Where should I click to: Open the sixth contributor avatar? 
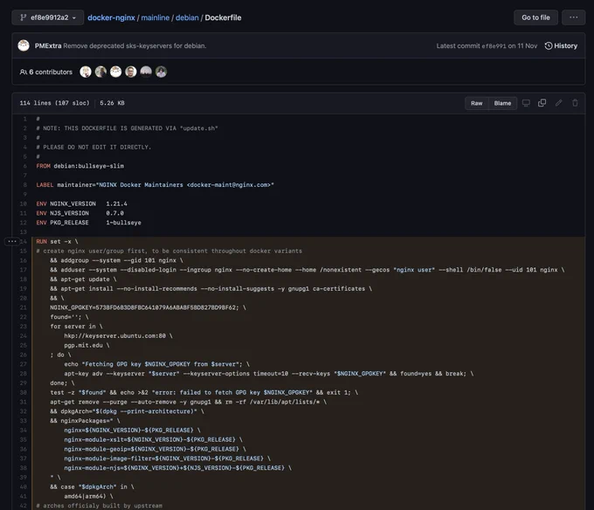pyautogui.click(x=161, y=72)
